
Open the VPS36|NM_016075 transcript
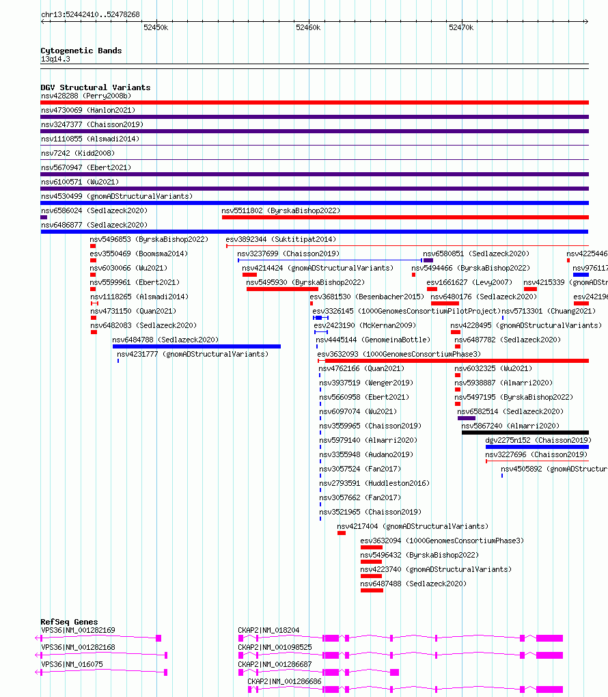click(x=72, y=665)
